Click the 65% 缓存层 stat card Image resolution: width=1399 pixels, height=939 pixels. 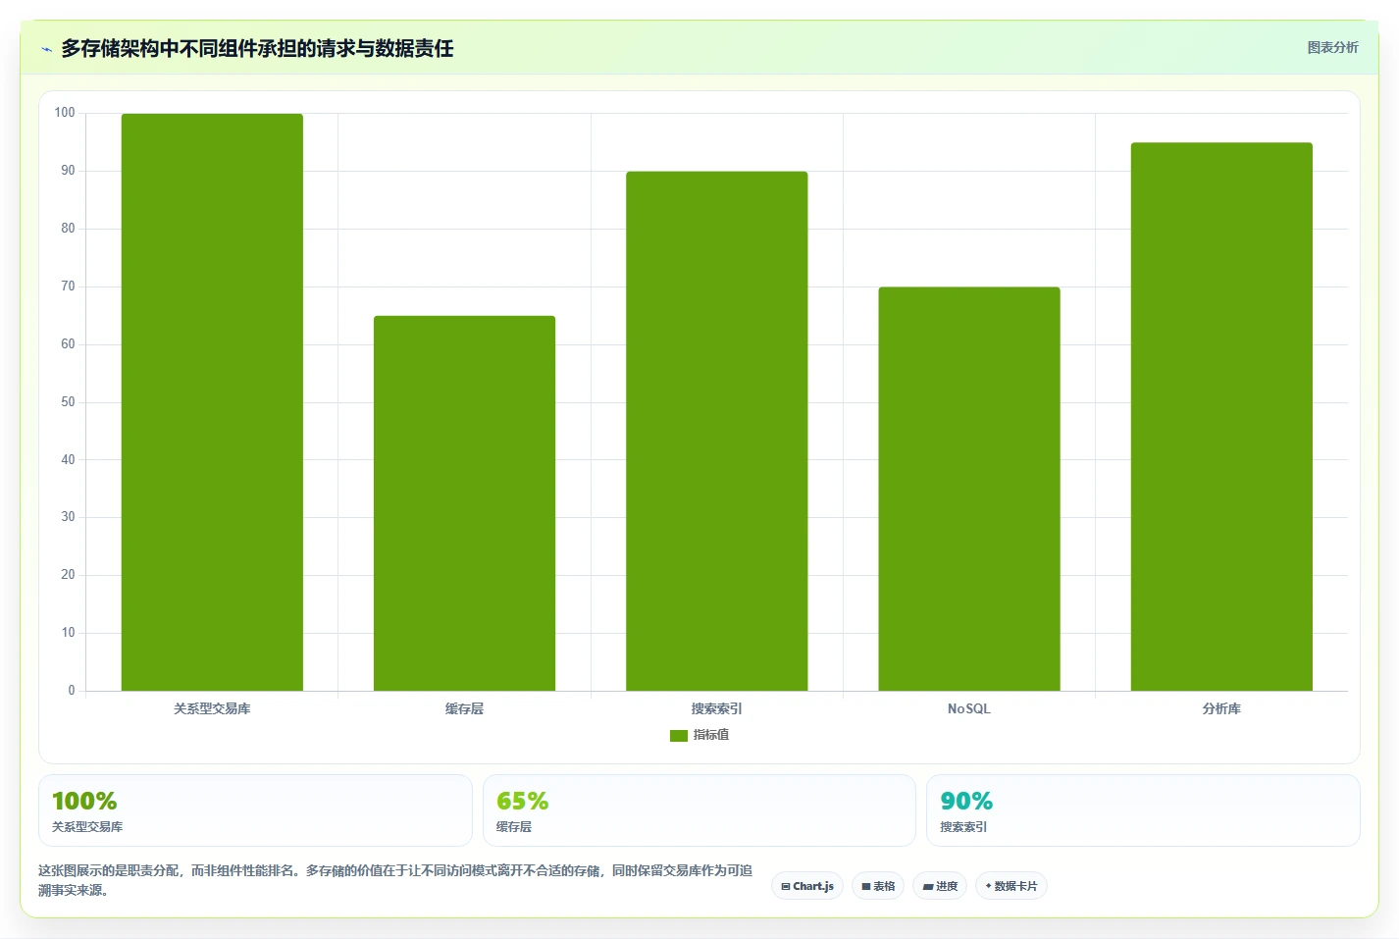[x=699, y=810]
